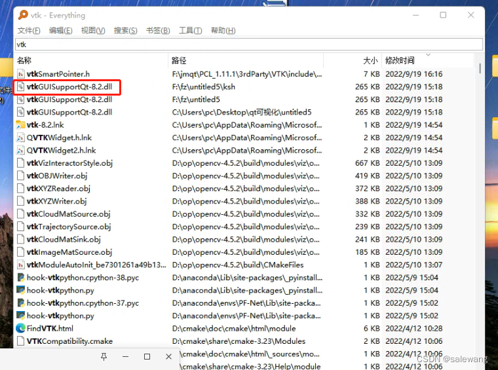The height and width of the screenshot is (370, 498).
Task: Click the dll icon in the F:\fz\untitled5\ksh row
Action: pos(21,86)
